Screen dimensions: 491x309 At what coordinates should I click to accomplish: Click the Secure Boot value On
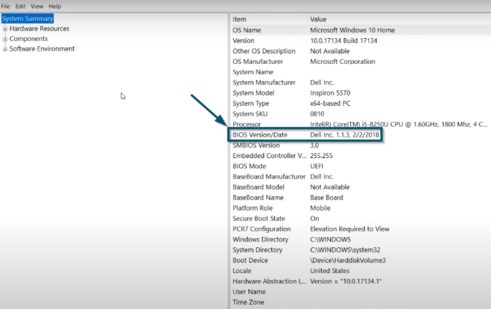click(x=315, y=219)
